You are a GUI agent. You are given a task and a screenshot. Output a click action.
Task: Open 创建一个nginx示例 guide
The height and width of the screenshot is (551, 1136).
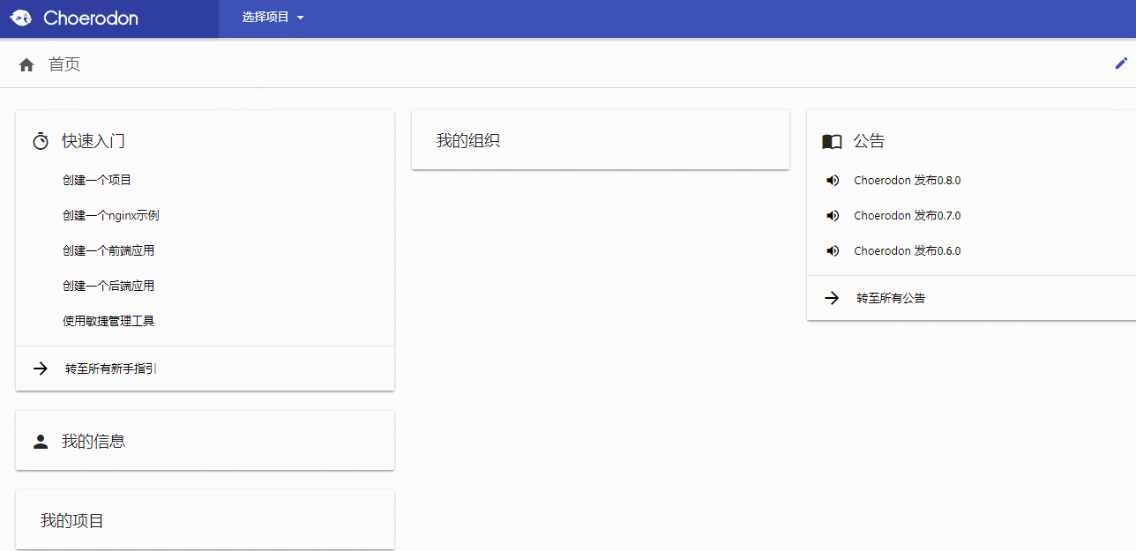(110, 215)
